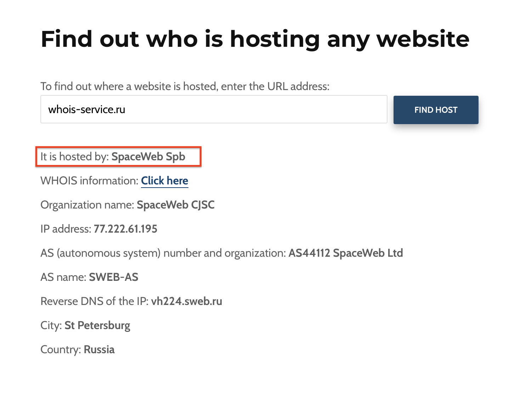520x400 pixels.
Task: Click the 'AS44112 SpaceWeb Ltd' value
Action: coord(346,253)
